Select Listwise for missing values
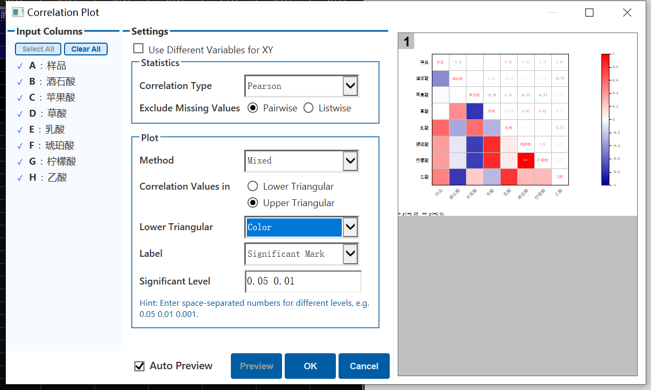Screen dimensions: 651x390 pos(308,108)
